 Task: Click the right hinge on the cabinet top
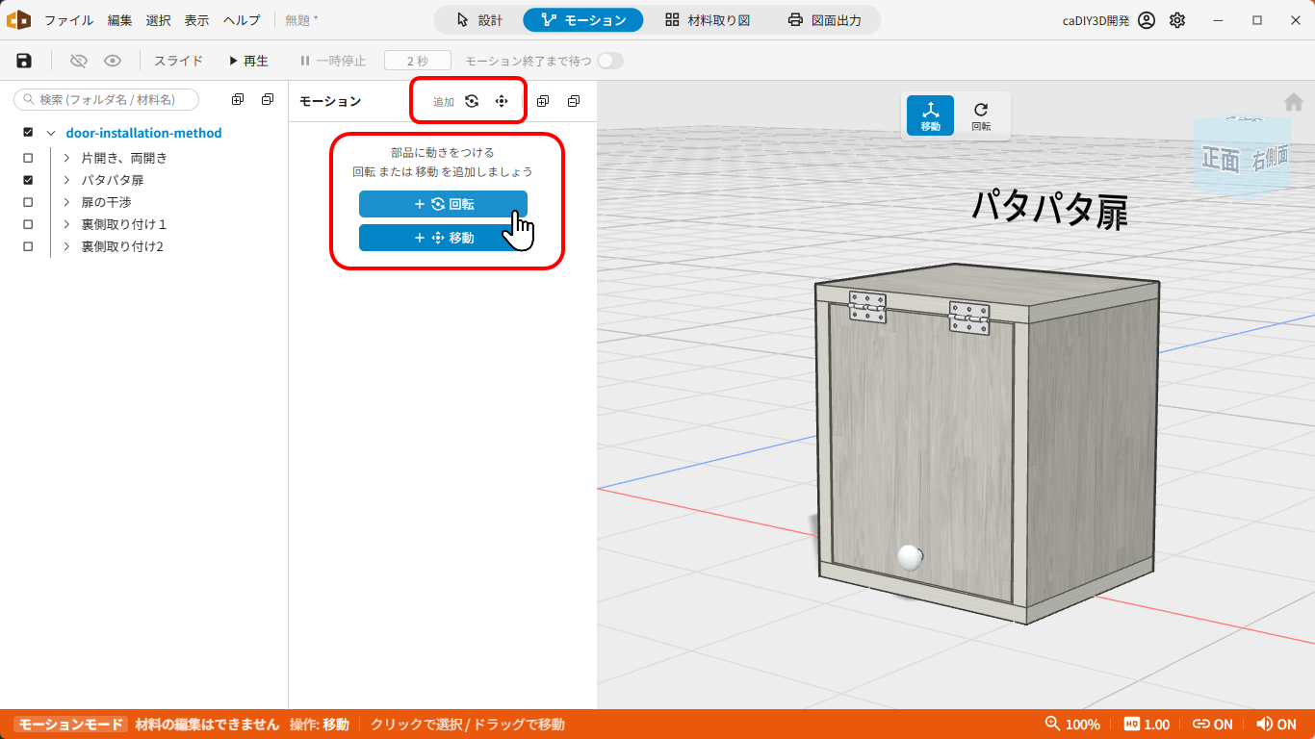click(x=968, y=318)
